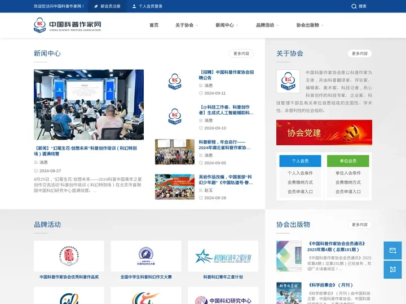Open the student sci-fi essay contest rocket logo

146,256
